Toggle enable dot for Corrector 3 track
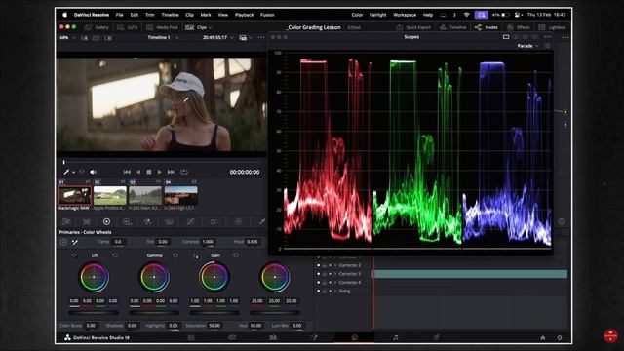The image size is (624, 351). point(318,274)
